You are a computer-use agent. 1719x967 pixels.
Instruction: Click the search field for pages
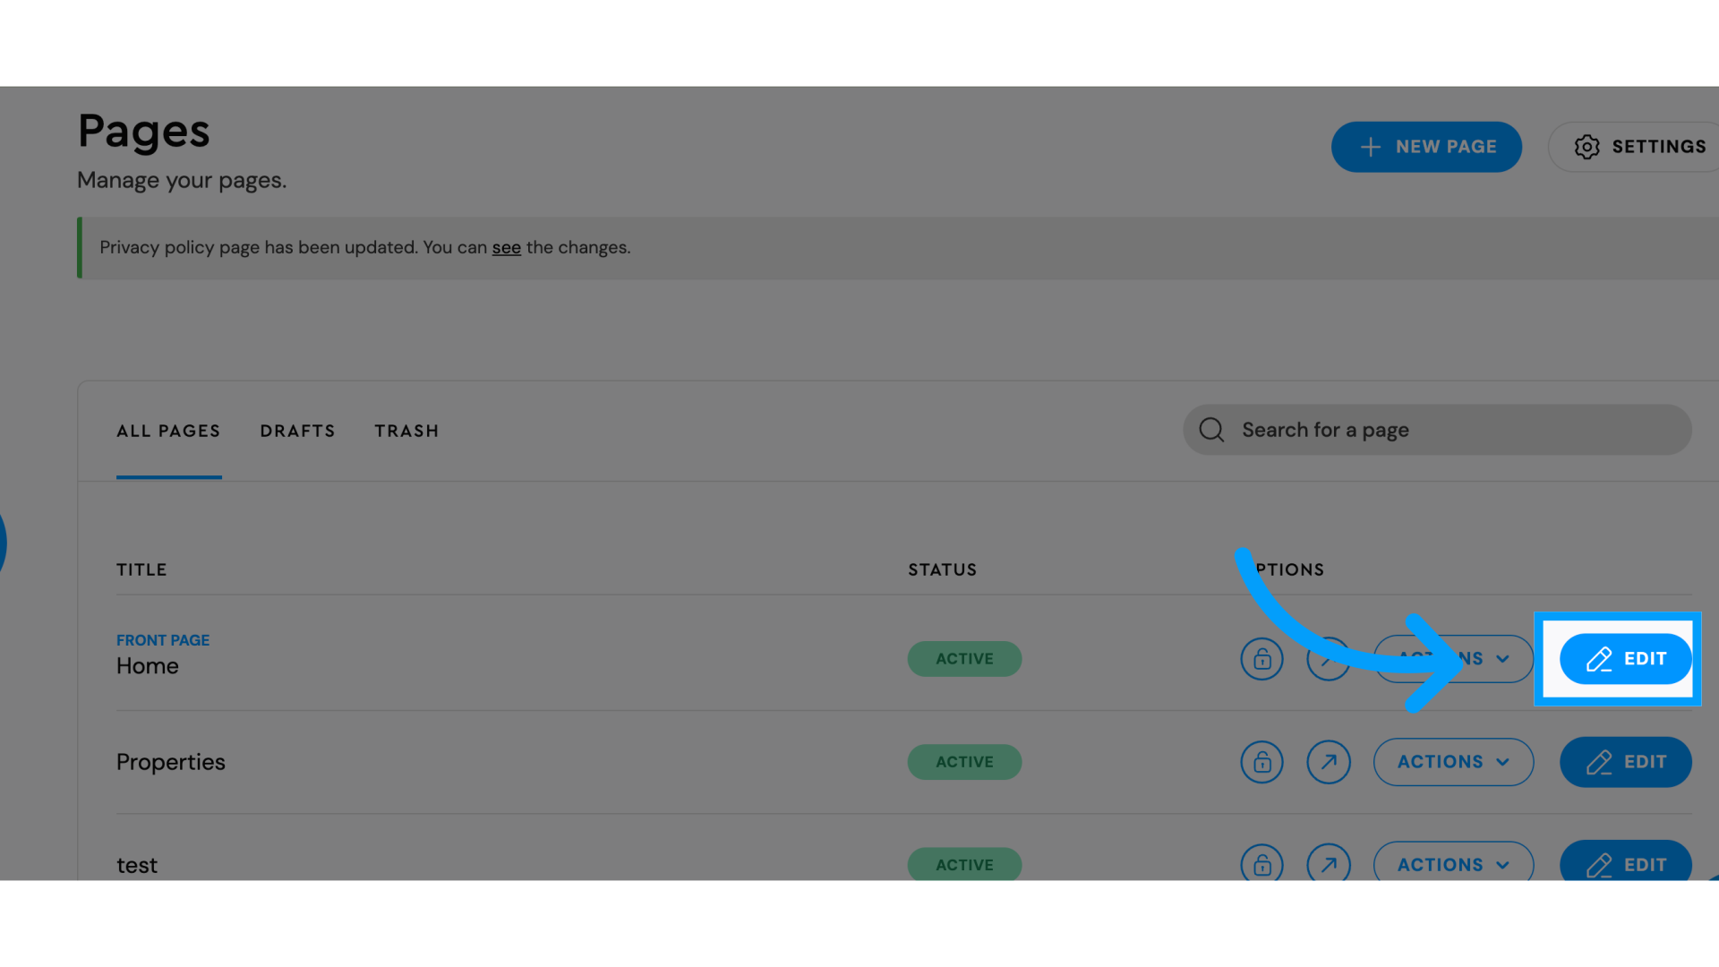tap(1437, 429)
